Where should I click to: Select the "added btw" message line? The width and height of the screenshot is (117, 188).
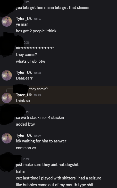25,124
